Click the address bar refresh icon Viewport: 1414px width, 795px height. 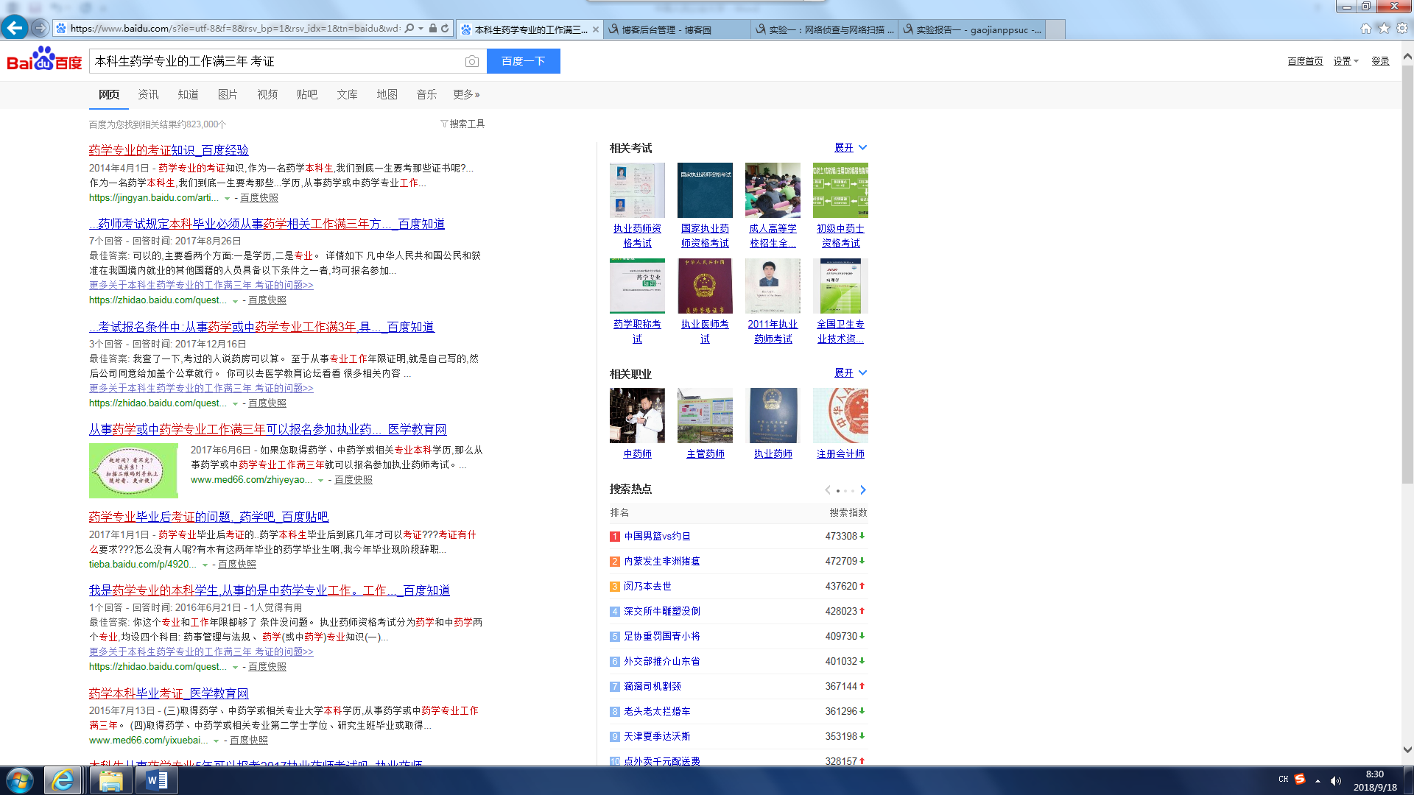tap(445, 29)
